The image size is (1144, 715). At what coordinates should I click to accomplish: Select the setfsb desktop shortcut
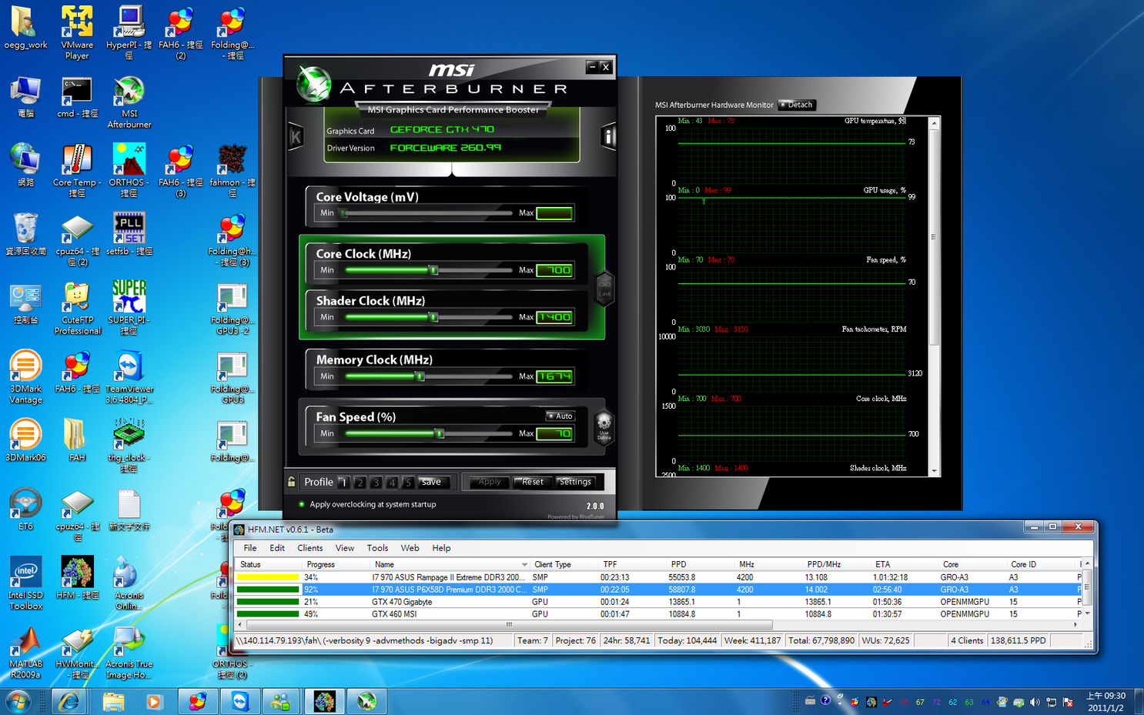[x=129, y=234]
